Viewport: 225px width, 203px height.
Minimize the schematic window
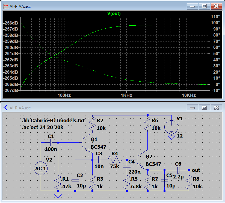point(193,108)
